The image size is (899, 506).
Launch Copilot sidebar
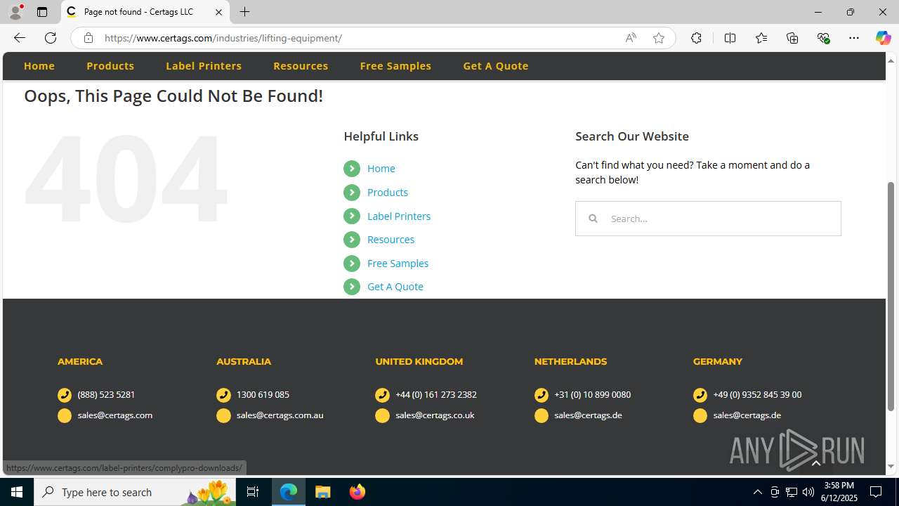click(883, 38)
